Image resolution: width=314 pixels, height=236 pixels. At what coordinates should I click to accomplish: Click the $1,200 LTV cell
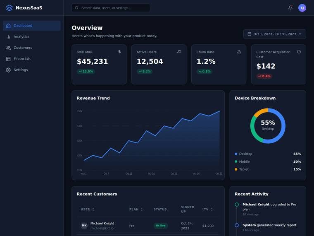pyautogui.click(x=208, y=226)
